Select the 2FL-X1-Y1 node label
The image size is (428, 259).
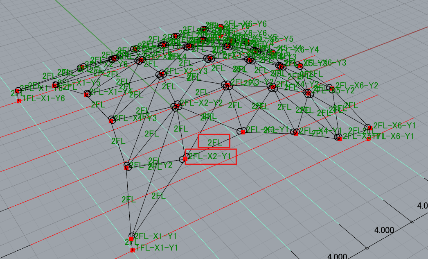[155, 236]
